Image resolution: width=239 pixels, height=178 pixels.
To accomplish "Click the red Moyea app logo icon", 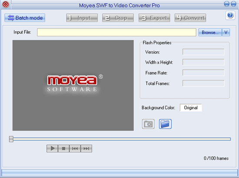I will pos(6,4).
